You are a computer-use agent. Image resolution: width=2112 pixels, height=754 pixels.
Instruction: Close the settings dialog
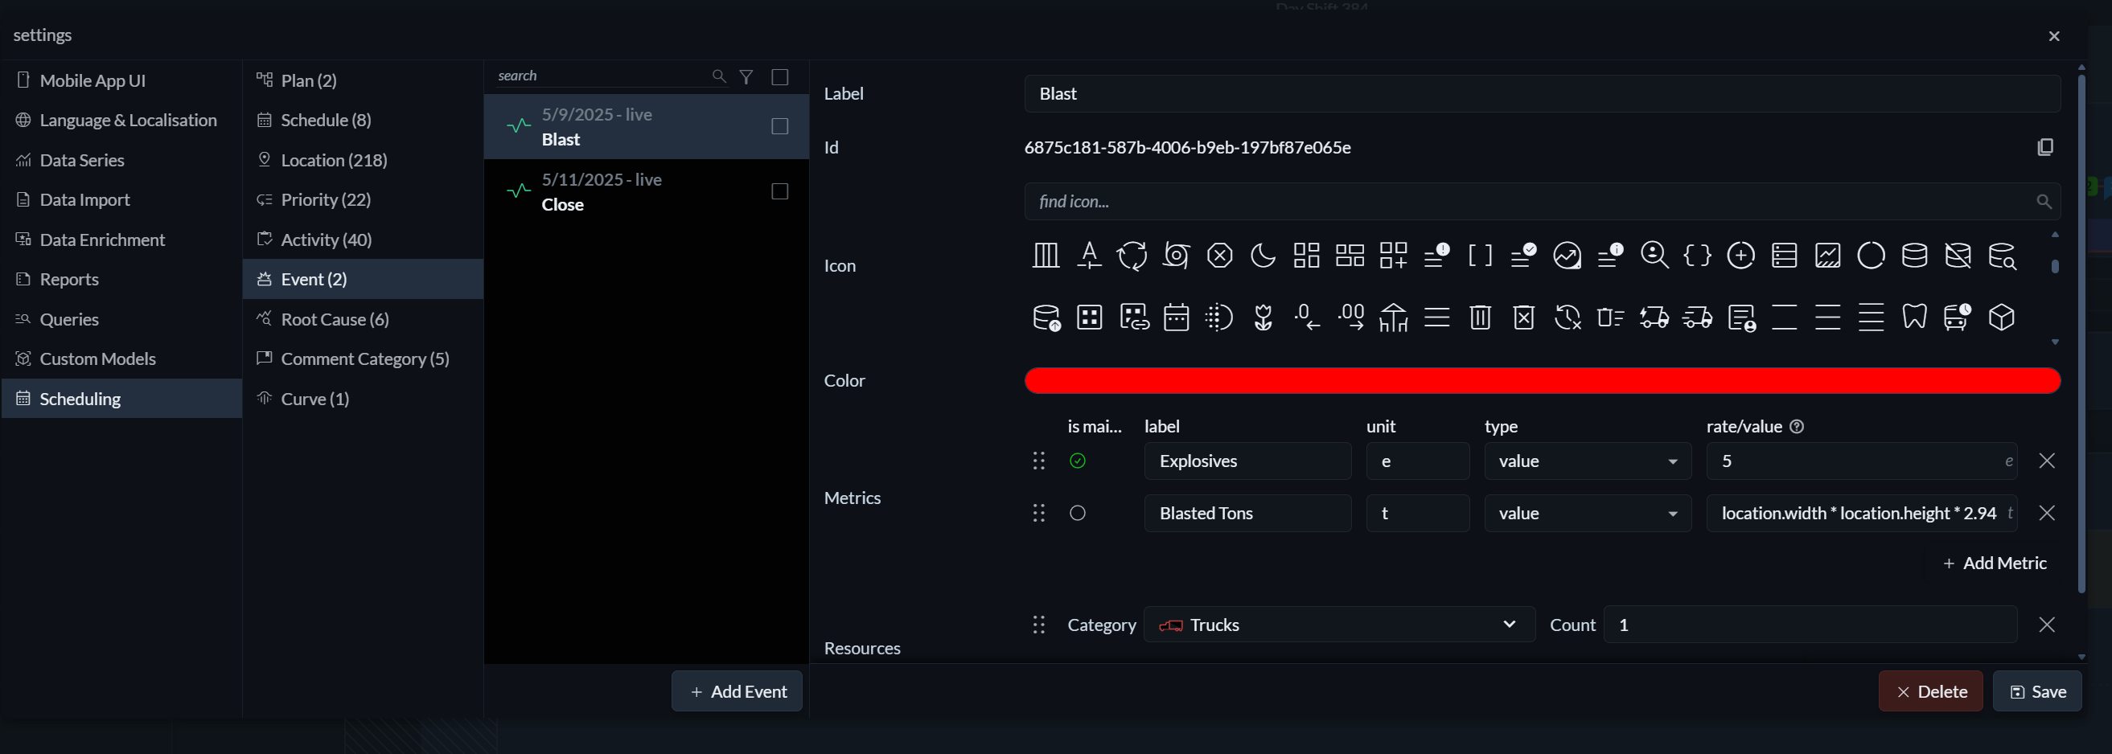2054,36
